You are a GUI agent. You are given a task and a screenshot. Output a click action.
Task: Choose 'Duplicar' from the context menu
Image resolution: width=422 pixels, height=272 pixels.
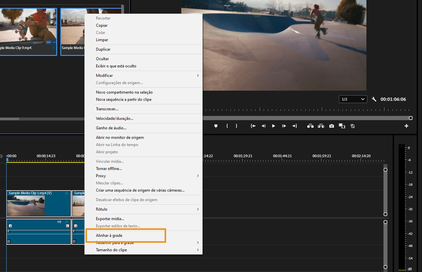tap(103, 50)
